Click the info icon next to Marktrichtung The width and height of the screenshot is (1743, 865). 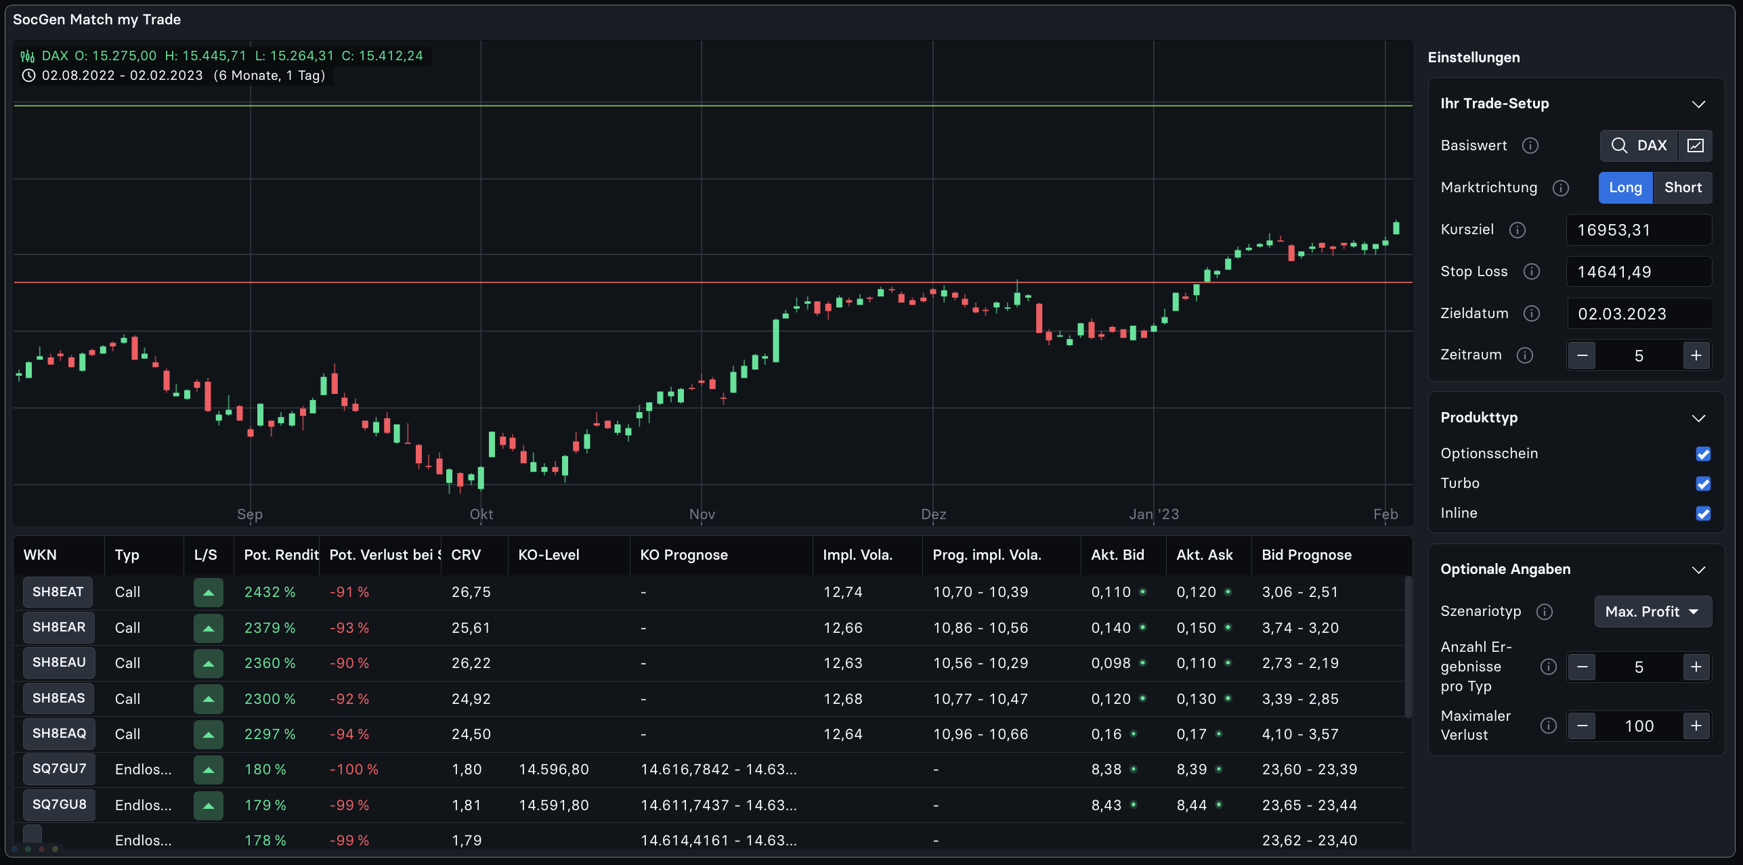click(x=1561, y=188)
